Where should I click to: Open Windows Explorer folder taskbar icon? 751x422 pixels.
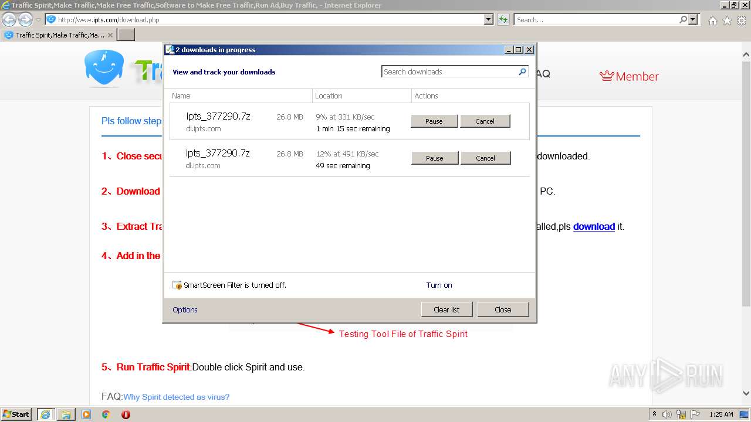coord(66,414)
